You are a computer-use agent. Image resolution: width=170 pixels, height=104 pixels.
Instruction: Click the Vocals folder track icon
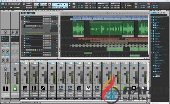[25, 21]
